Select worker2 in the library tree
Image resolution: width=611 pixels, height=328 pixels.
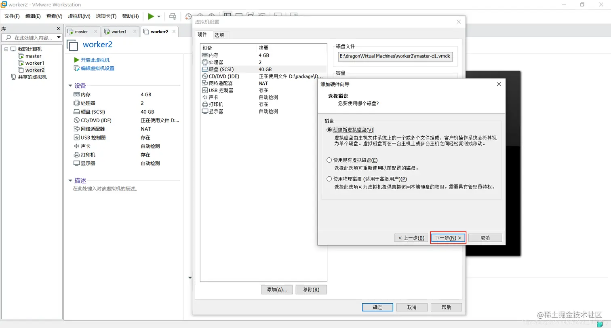point(35,70)
